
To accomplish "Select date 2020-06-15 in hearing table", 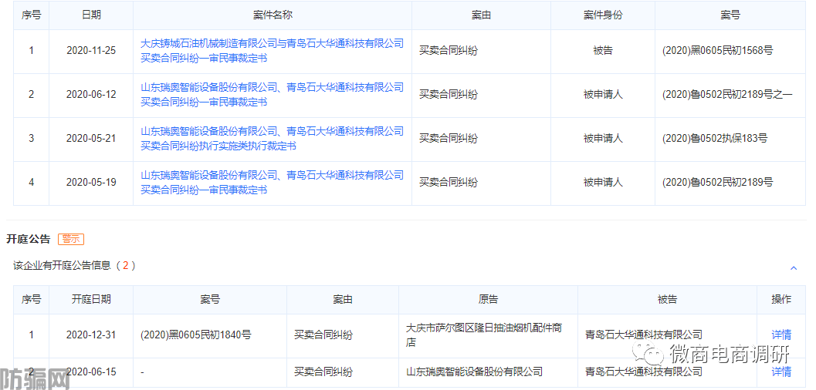I will click(91, 372).
